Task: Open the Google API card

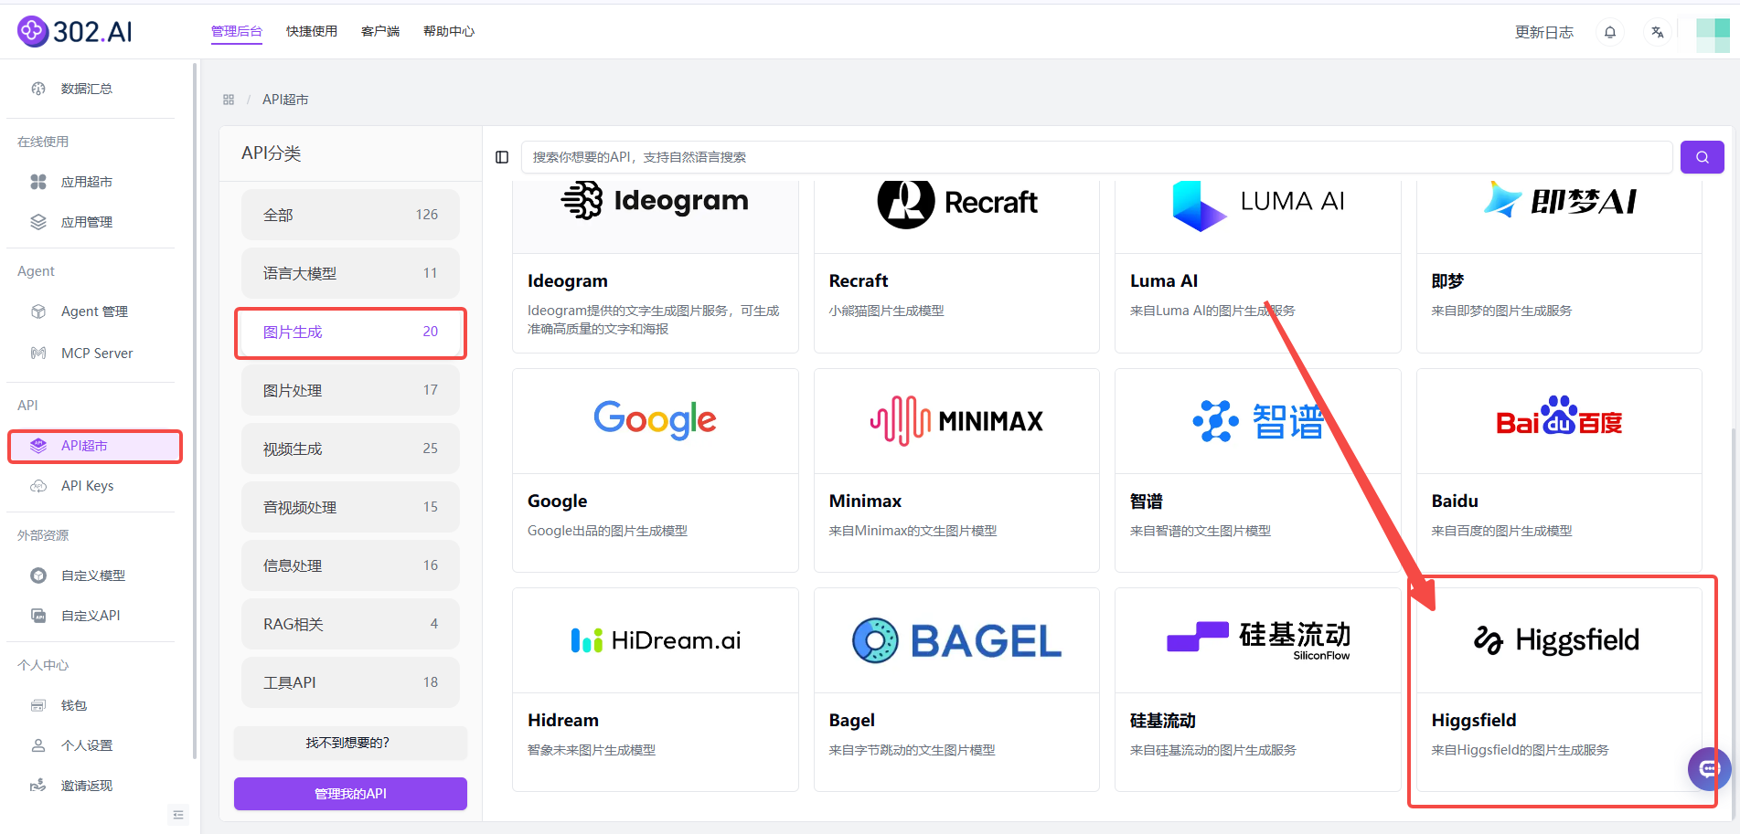Action: 656,470
